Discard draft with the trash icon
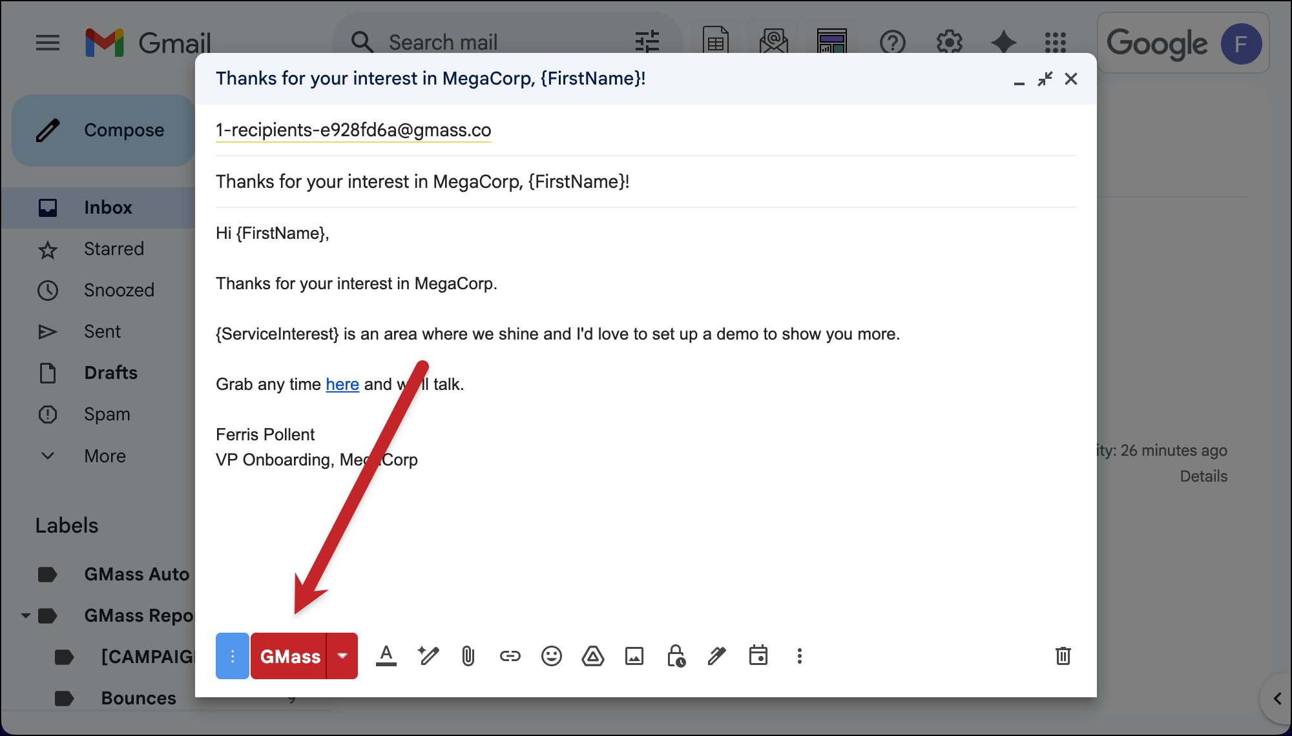Image resolution: width=1292 pixels, height=736 pixels. tap(1063, 656)
